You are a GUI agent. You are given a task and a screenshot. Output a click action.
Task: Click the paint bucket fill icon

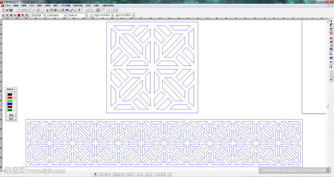click(331, 58)
